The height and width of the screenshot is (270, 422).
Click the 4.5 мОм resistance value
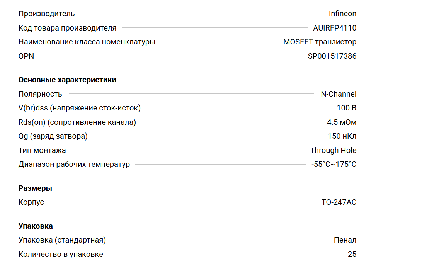342,122
